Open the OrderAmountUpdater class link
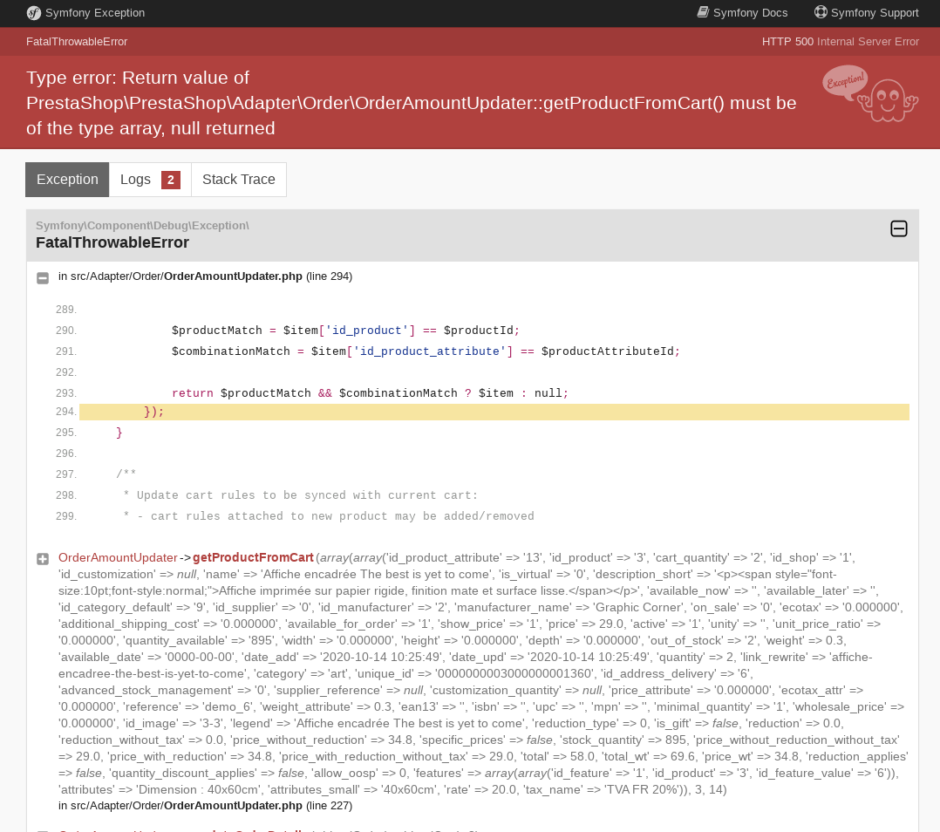Viewport: 940px width, 832px height. 118,557
